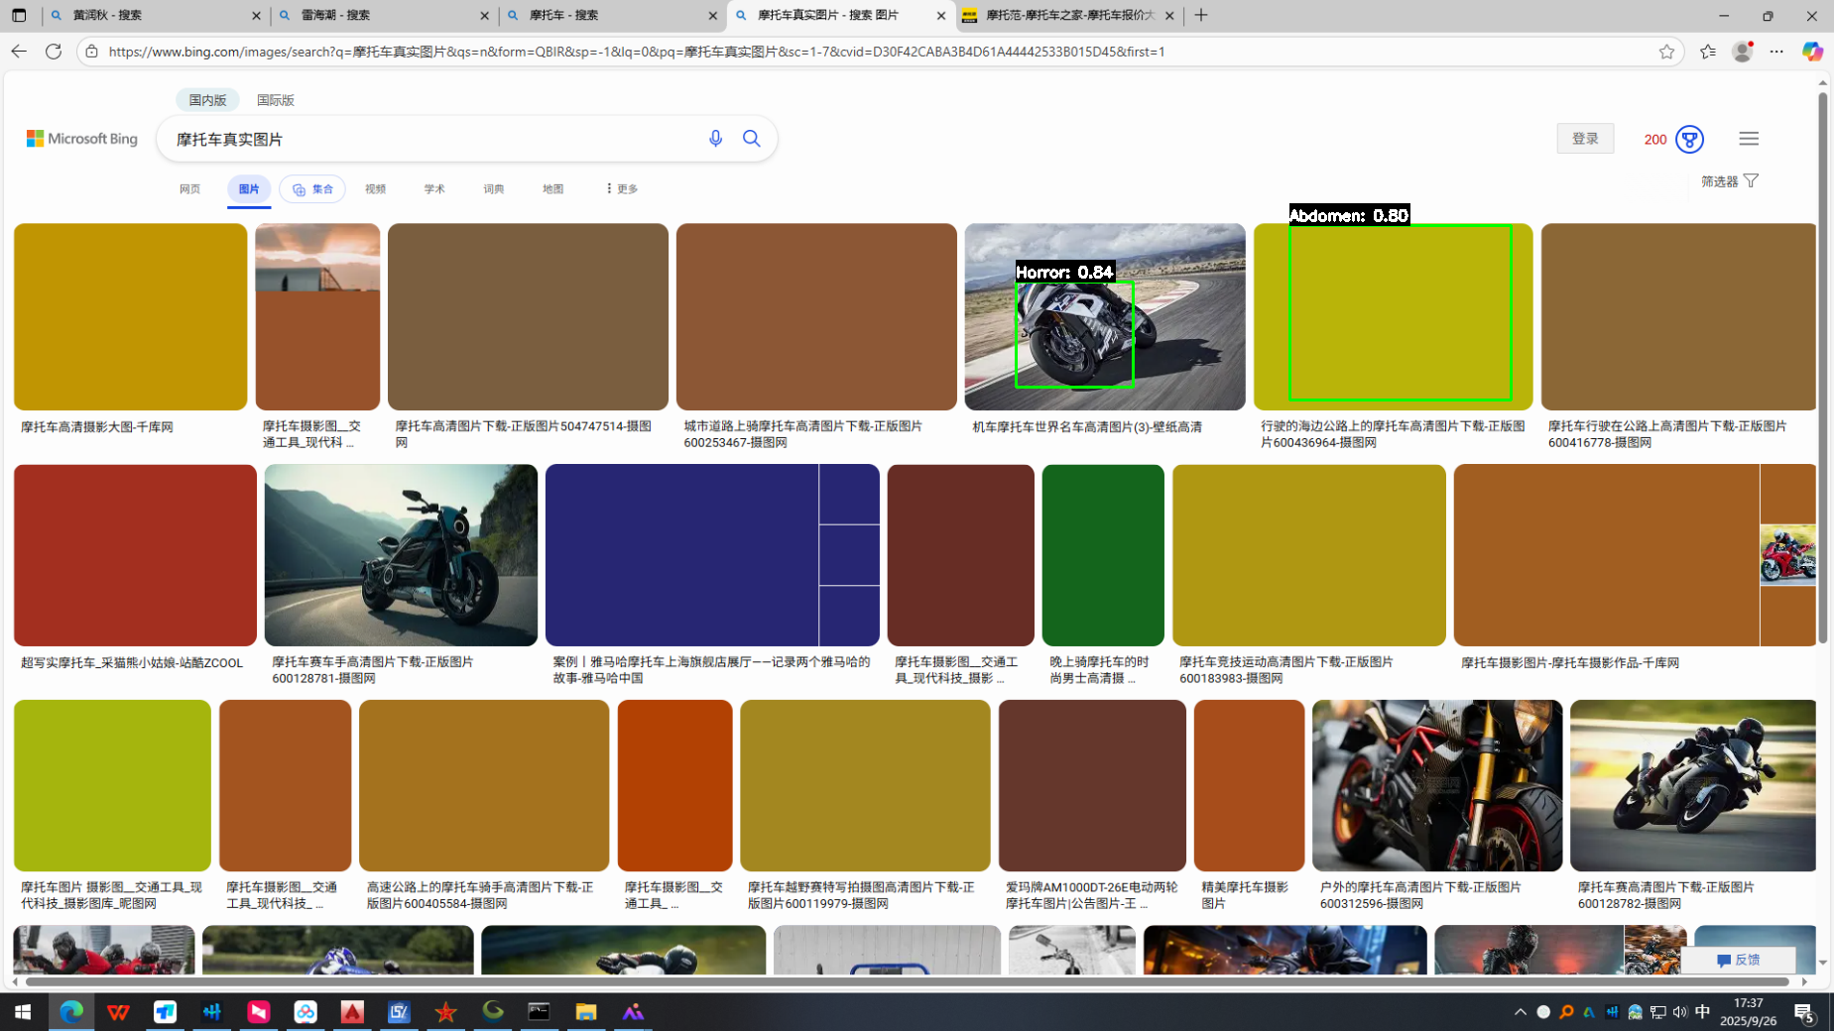Refresh the page with the reload icon
Screen dimensions: 1834x1031
click(x=54, y=52)
